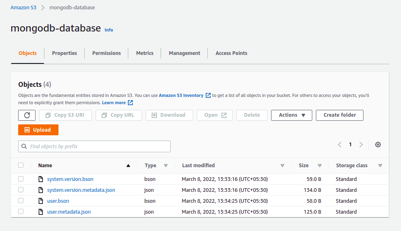The height and width of the screenshot is (231, 401).
Task: Sort by Size column arrow
Action: tap(320, 166)
